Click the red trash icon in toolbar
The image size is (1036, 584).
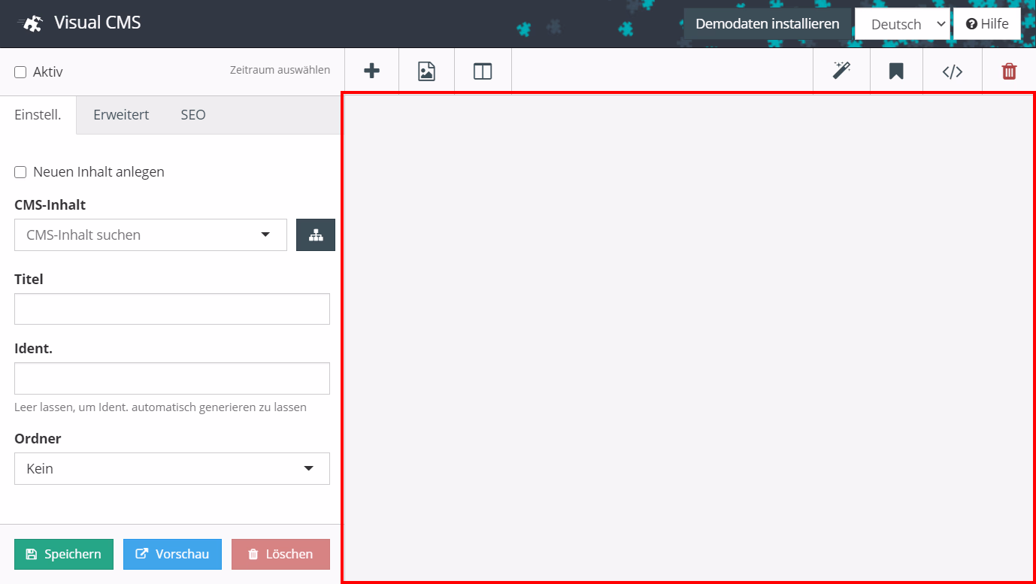pos(1009,71)
